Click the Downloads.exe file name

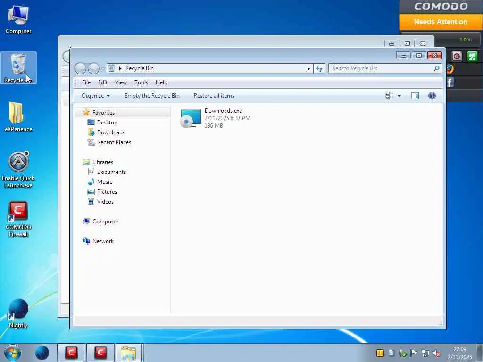coord(223,111)
